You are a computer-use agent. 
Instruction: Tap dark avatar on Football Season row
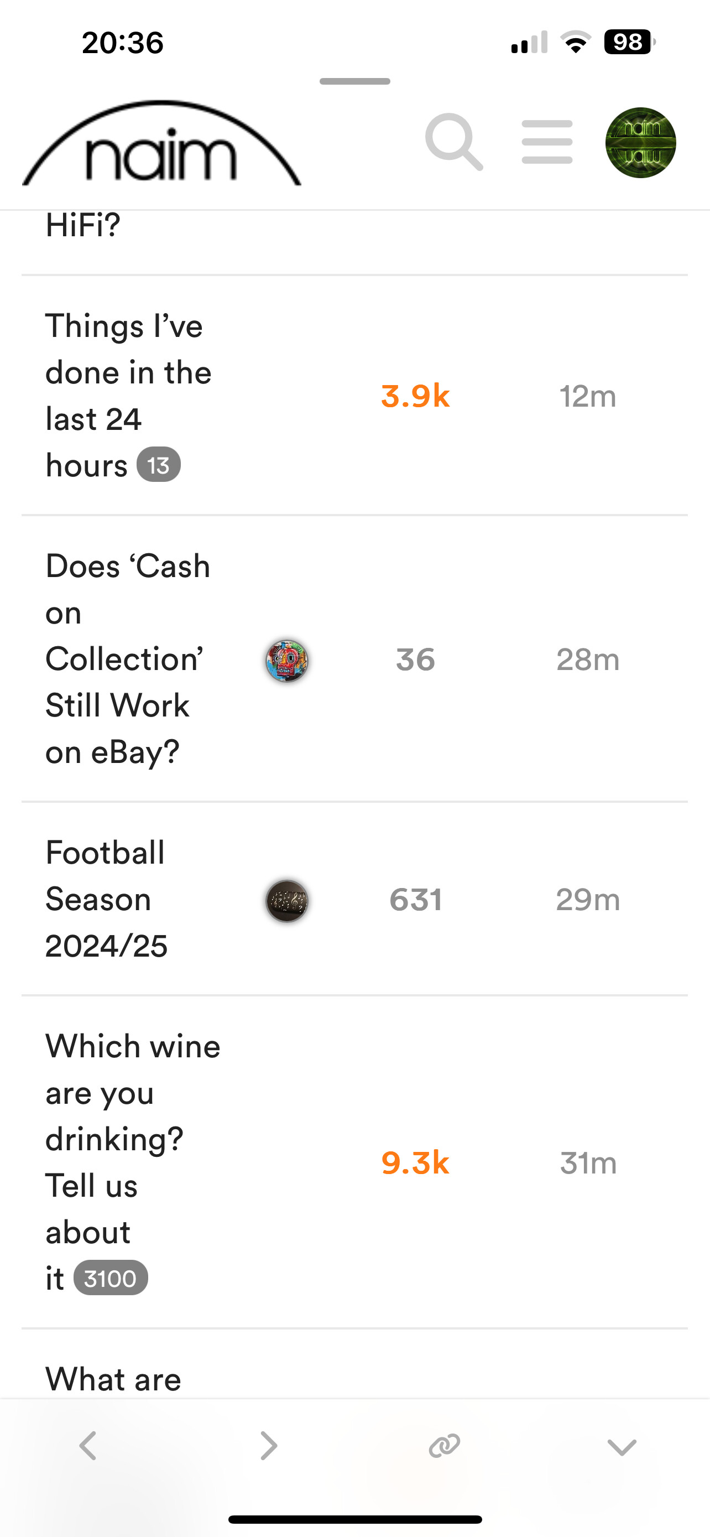[287, 900]
